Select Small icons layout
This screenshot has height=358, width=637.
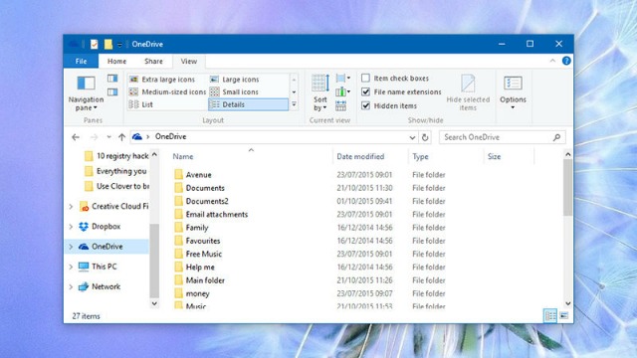[234, 92]
